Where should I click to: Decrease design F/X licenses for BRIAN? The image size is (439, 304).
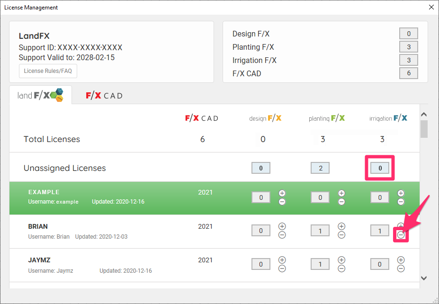[282, 235]
